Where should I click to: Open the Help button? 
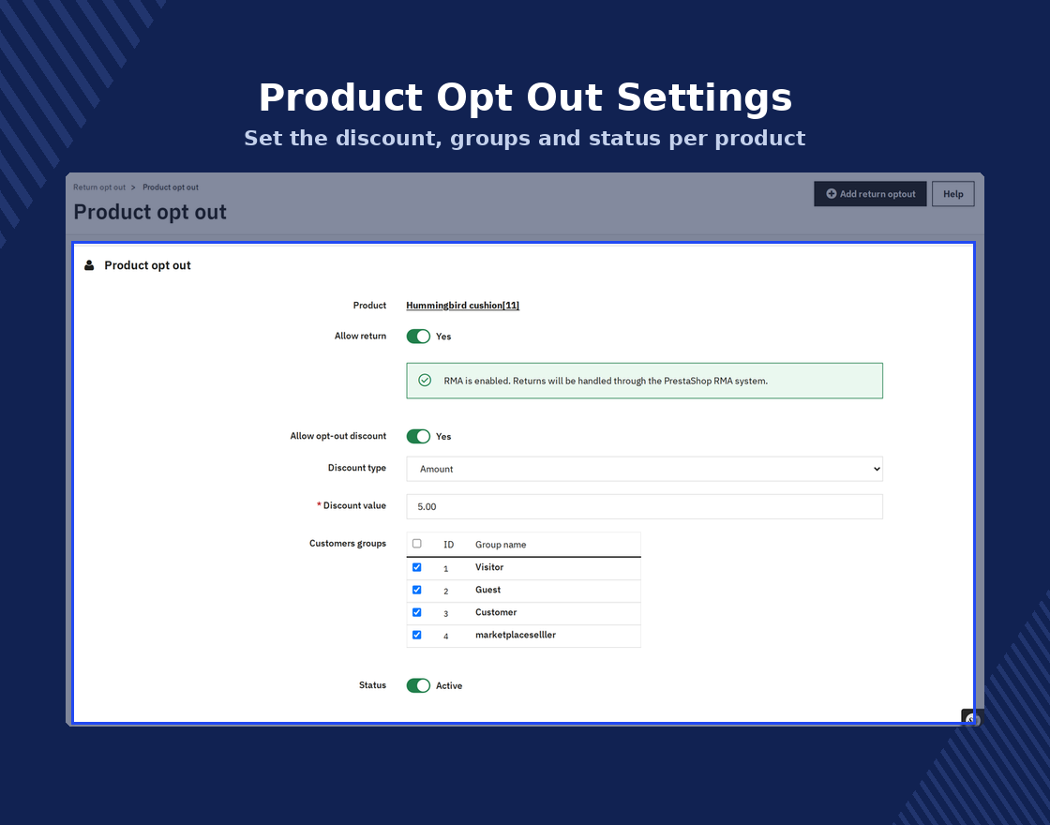(x=952, y=193)
